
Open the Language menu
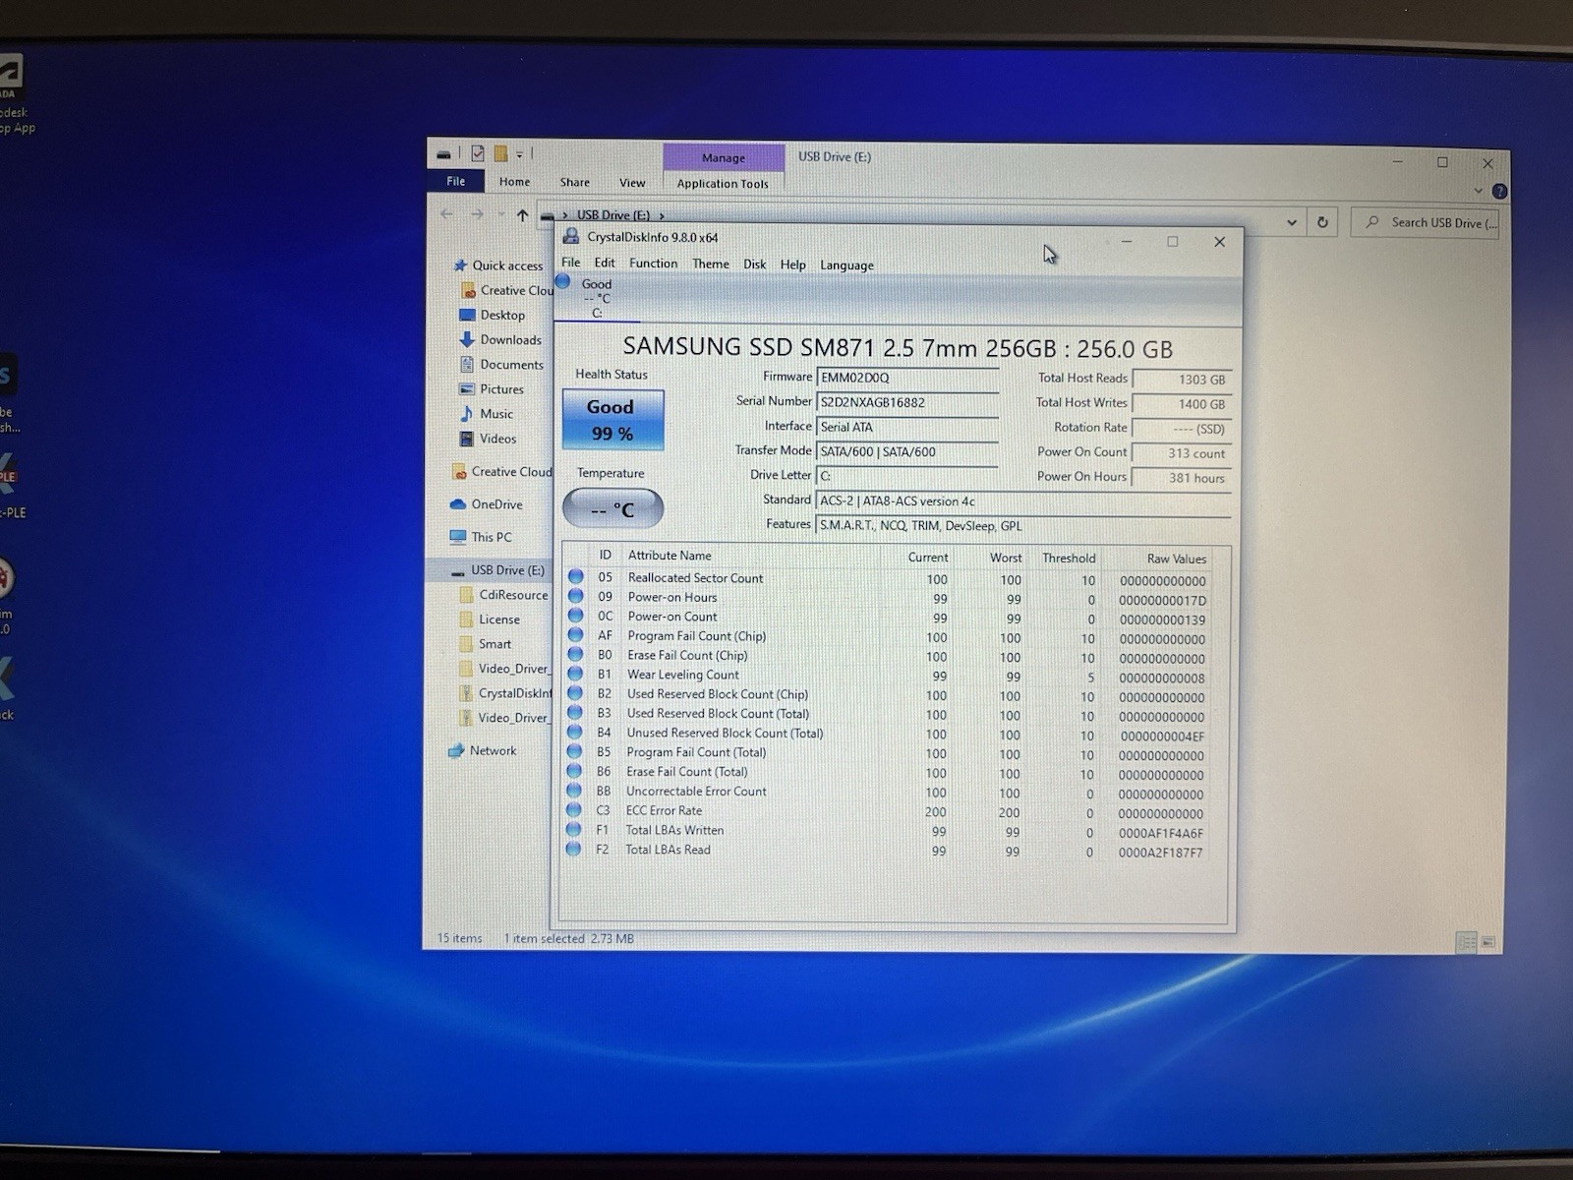[x=846, y=265]
